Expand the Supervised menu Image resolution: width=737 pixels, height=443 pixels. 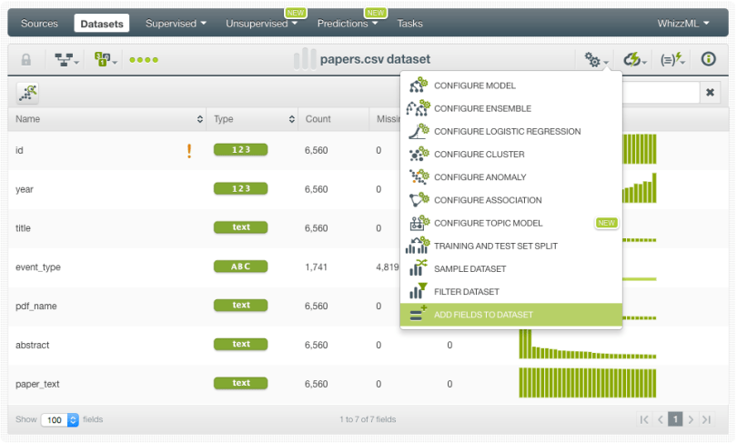pos(176,23)
